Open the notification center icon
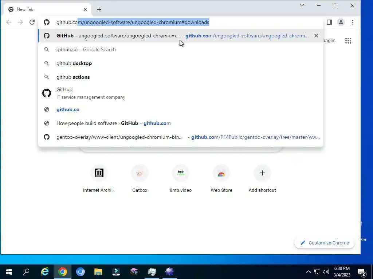 362,272
